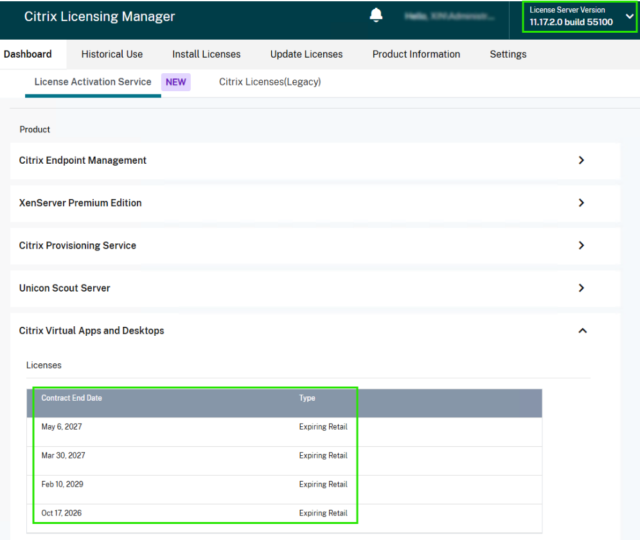Click the Product heading label

click(35, 129)
